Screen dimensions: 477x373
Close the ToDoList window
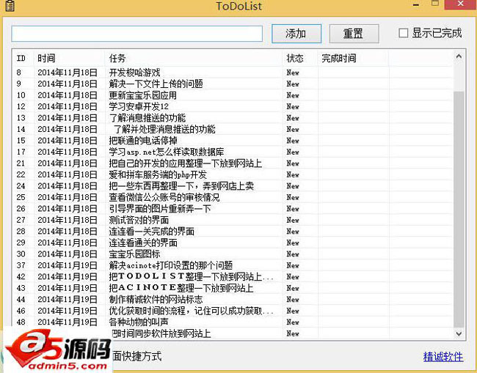[x=461, y=4]
